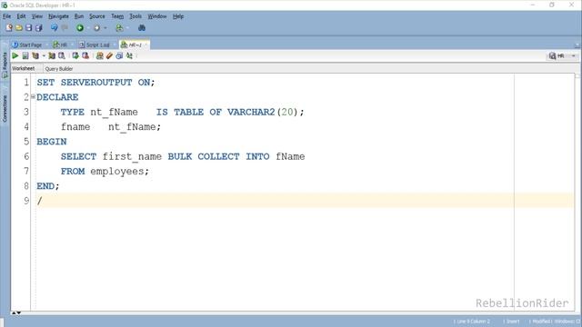Collapse the DECLARE block fold marker
Screen dimensions: 582x327
pos(33,97)
